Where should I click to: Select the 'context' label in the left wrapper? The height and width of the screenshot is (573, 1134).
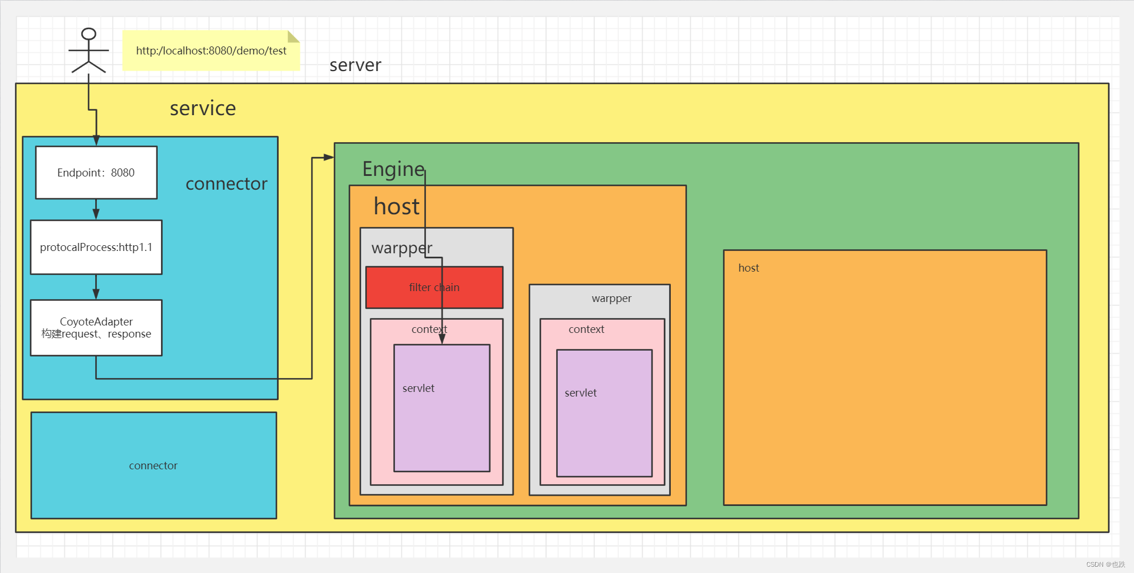(429, 329)
